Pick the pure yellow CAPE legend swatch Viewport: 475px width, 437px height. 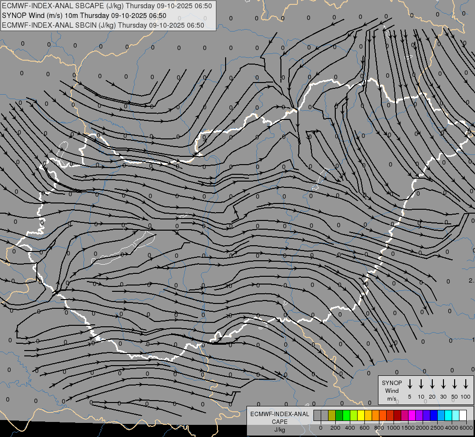pyautogui.click(x=361, y=416)
